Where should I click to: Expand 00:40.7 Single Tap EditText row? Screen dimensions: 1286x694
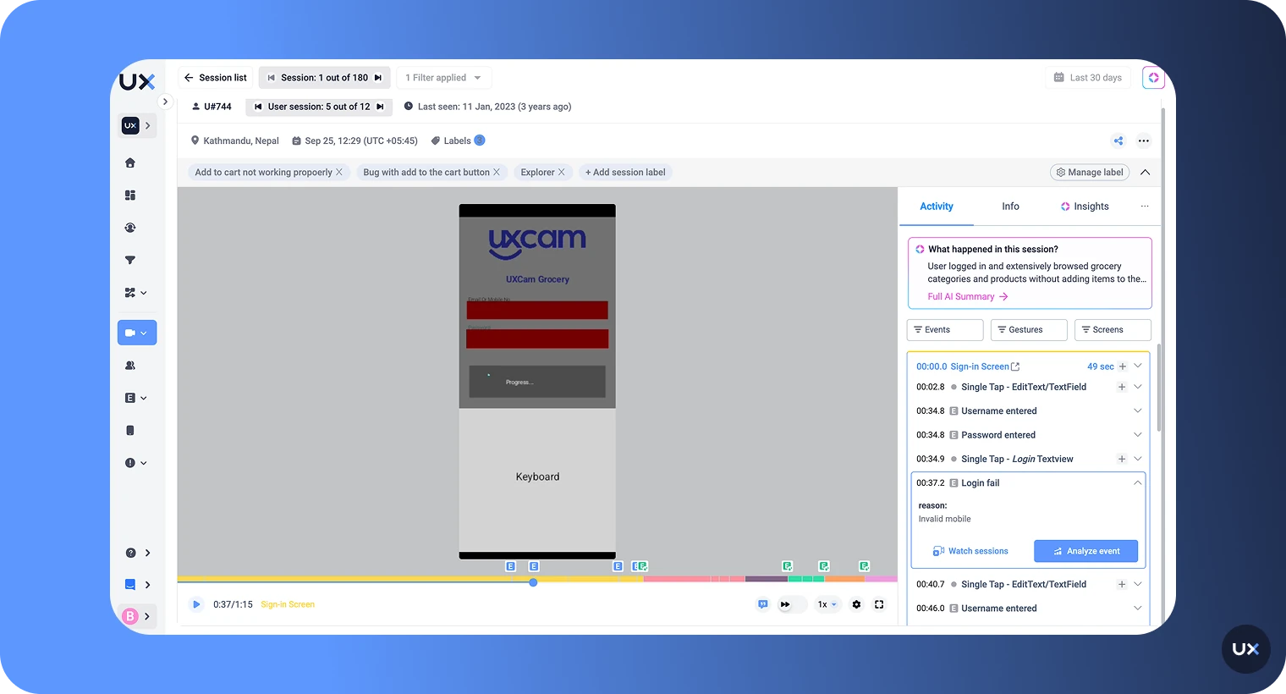click(1138, 584)
